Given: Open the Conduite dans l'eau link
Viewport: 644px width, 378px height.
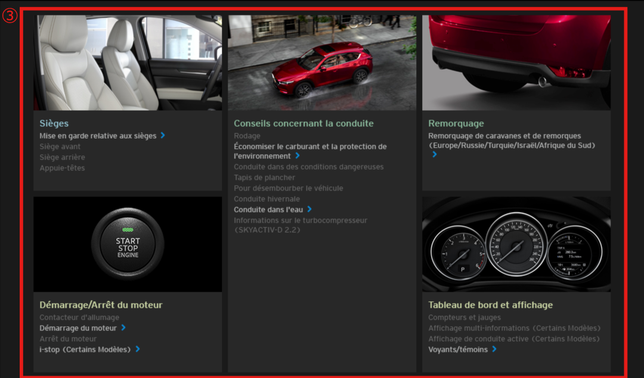Looking at the screenshot, I should coord(268,210).
